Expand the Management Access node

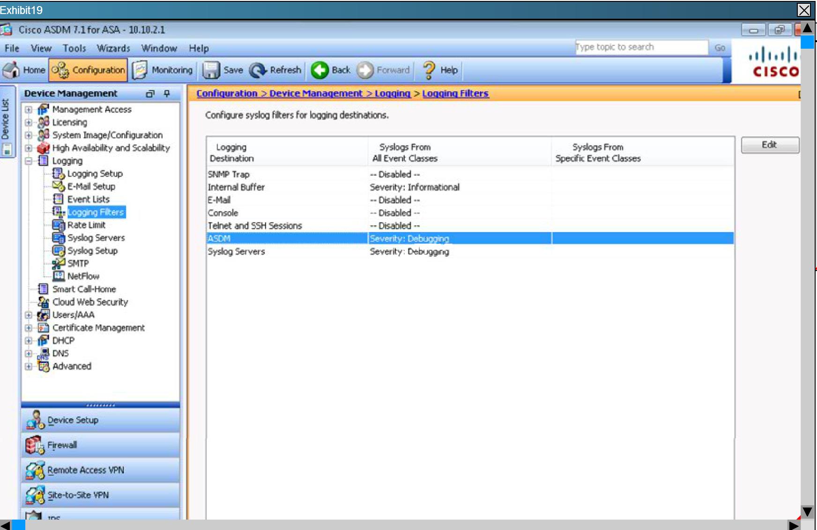coord(29,110)
